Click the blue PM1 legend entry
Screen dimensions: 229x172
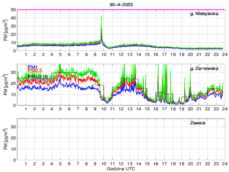tap(33, 67)
